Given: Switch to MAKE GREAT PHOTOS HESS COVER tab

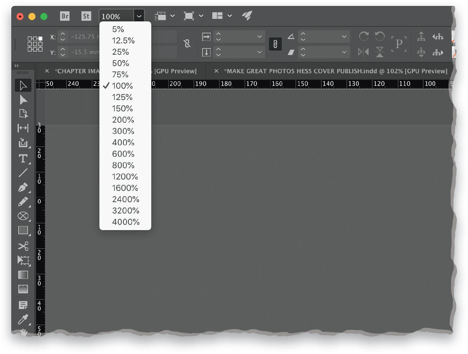Looking at the screenshot, I should tap(336, 71).
